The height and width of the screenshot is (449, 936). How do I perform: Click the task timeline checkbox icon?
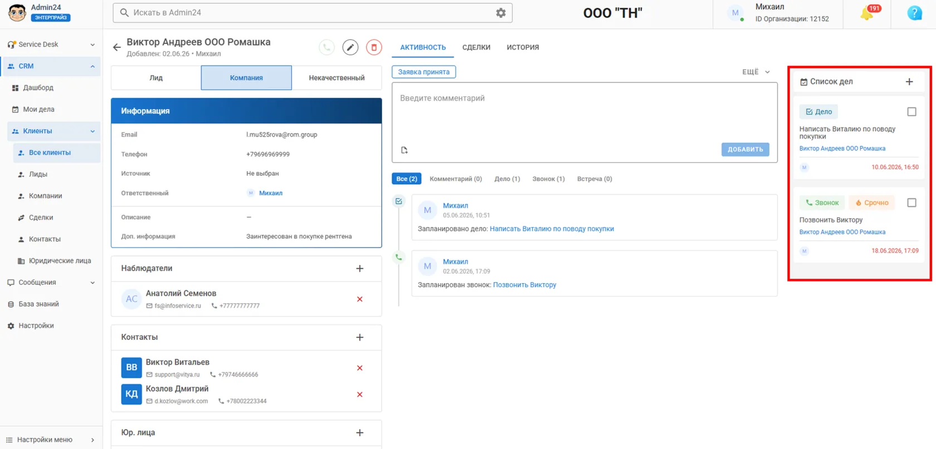[399, 201]
